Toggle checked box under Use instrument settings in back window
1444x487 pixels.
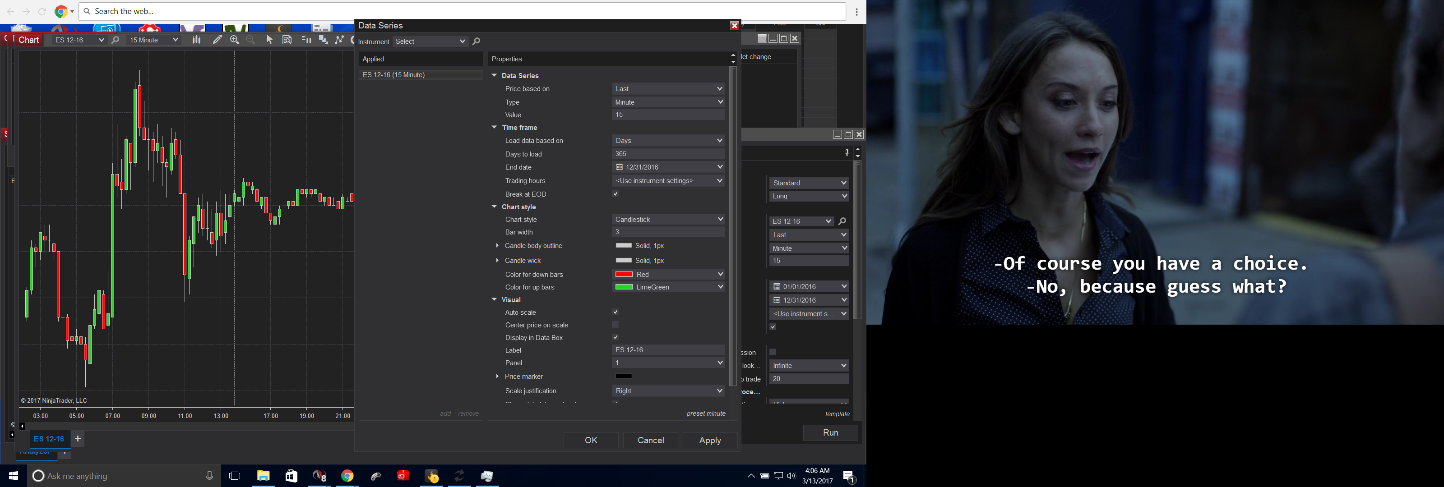[x=773, y=327]
